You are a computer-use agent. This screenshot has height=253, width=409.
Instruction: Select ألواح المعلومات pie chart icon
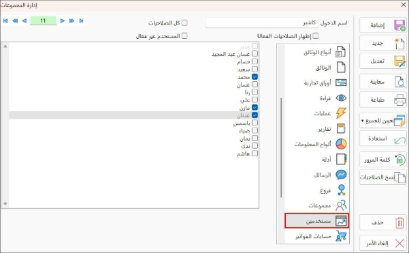pyautogui.click(x=341, y=144)
